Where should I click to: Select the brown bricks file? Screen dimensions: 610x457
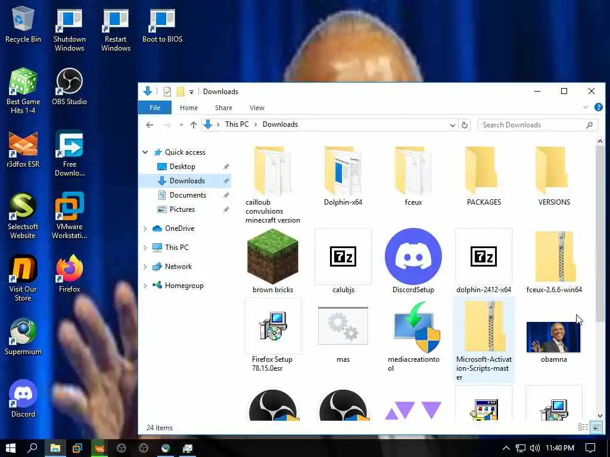coord(273,261)
